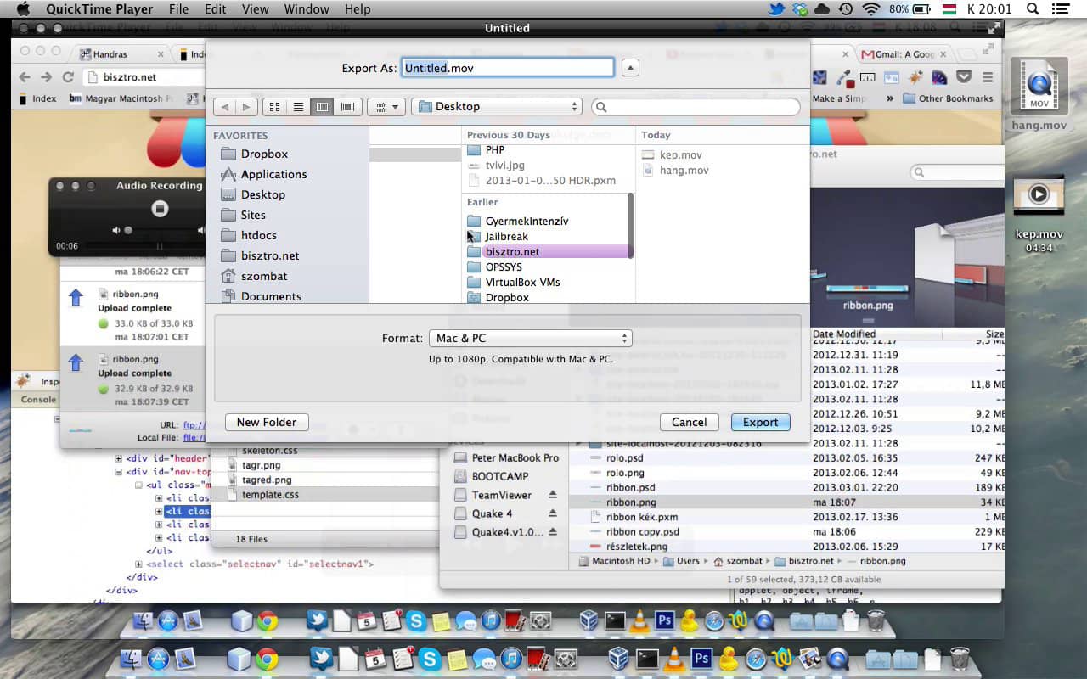
Task: Open the Desktop location popup menu
Action: (x=497, y=107)
